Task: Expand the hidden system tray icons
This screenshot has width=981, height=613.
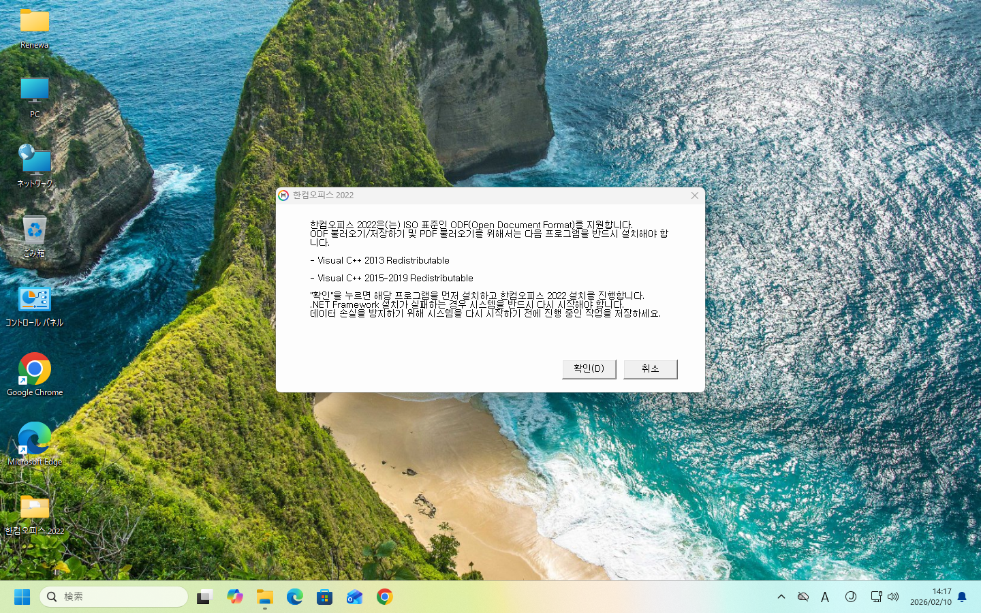Action: [781, 597]
